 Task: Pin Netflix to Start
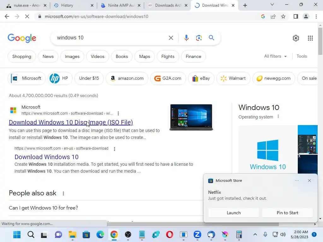(287, 213)
